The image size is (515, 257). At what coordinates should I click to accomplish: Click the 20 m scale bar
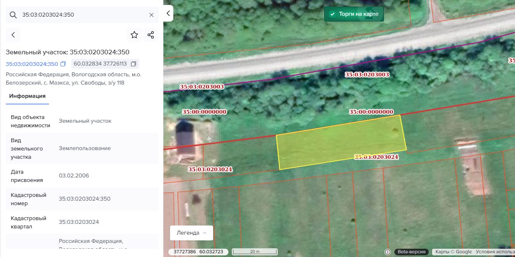point(255,252)
